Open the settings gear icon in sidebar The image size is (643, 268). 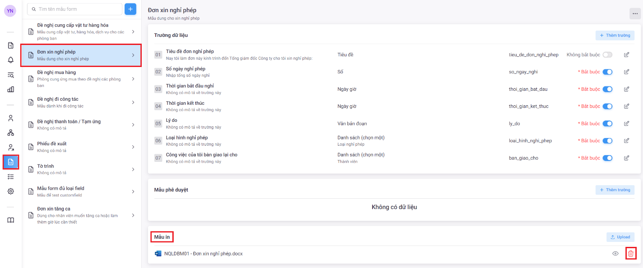pos(11,191)
